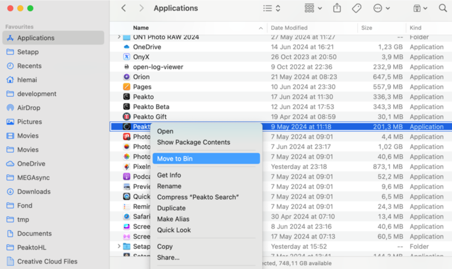452x269 pixels.
Task: Select the Safari app icon
Action: coord(126,216)
